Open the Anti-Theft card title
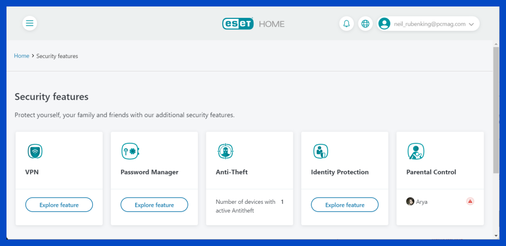The width and height of the screenshot is (506, 246). click(232, 172)
